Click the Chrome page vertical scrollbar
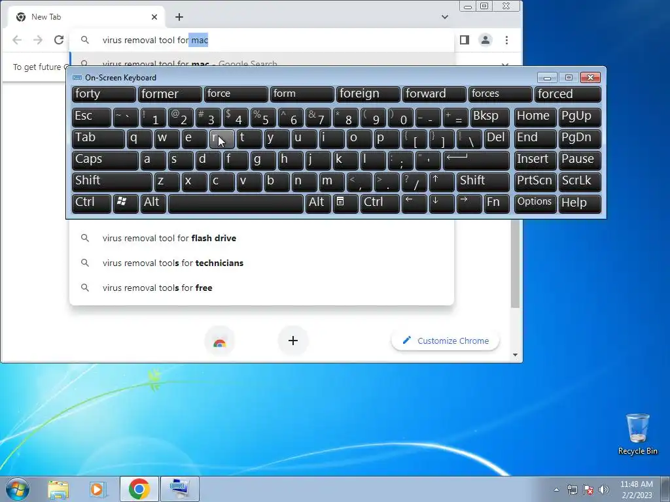Image resolution: width=670 pixels, height=502 pixels. click(516, 265)
